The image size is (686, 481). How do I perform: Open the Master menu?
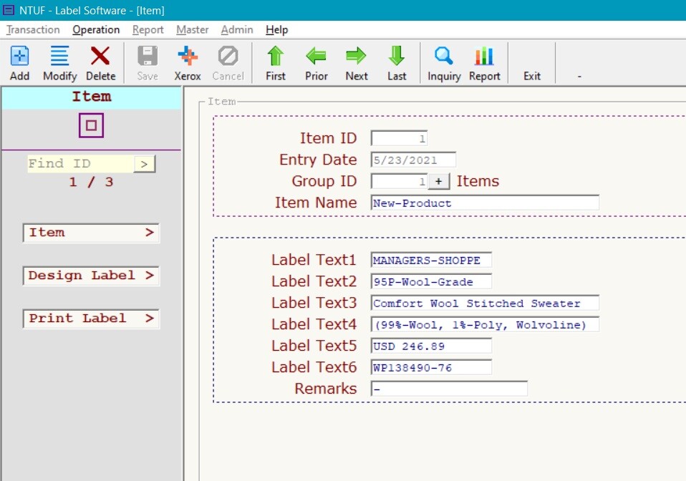[192, 29]
